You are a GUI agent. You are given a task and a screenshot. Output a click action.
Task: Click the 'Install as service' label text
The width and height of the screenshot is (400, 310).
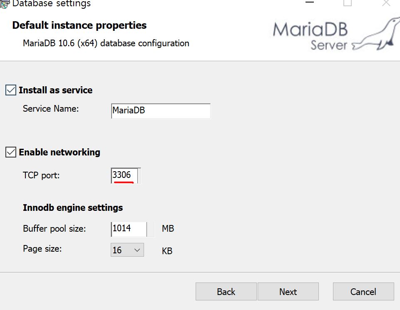point(56,90)
